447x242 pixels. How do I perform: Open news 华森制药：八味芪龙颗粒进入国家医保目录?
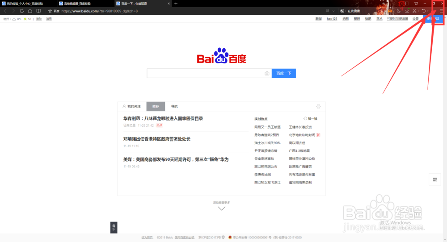click(163, 118)
